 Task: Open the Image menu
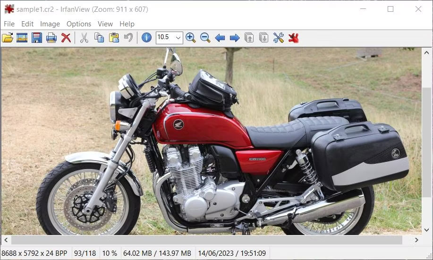pyautogui.click(x=50, y=24)
